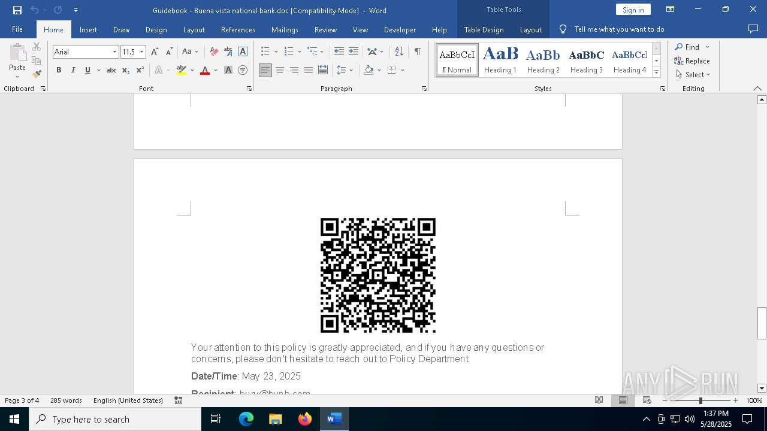Click the Replace button
767x431 pixels.
692,60
